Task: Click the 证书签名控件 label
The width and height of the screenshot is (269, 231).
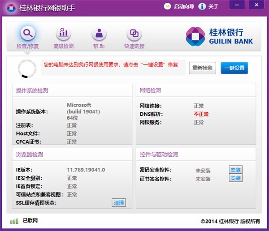Action: point(156,179)
